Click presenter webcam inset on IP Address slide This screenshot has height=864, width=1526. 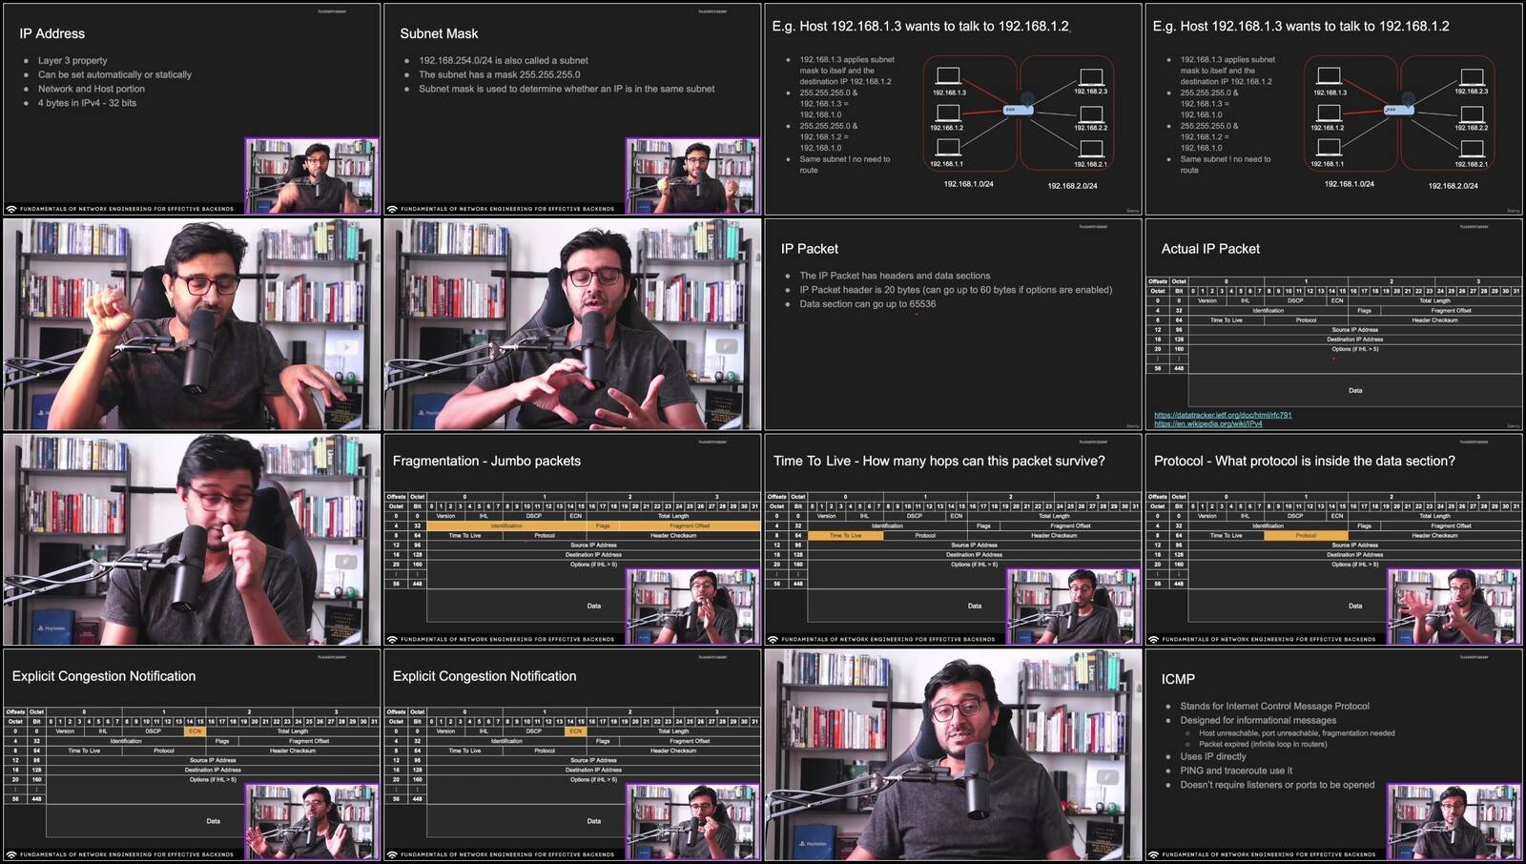(312, 175)
